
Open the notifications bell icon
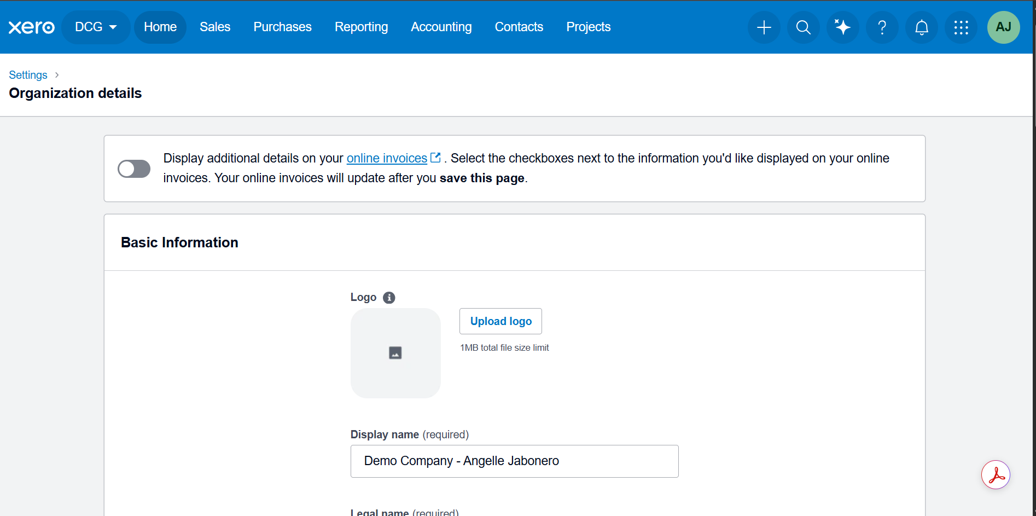tap(922, 27)
